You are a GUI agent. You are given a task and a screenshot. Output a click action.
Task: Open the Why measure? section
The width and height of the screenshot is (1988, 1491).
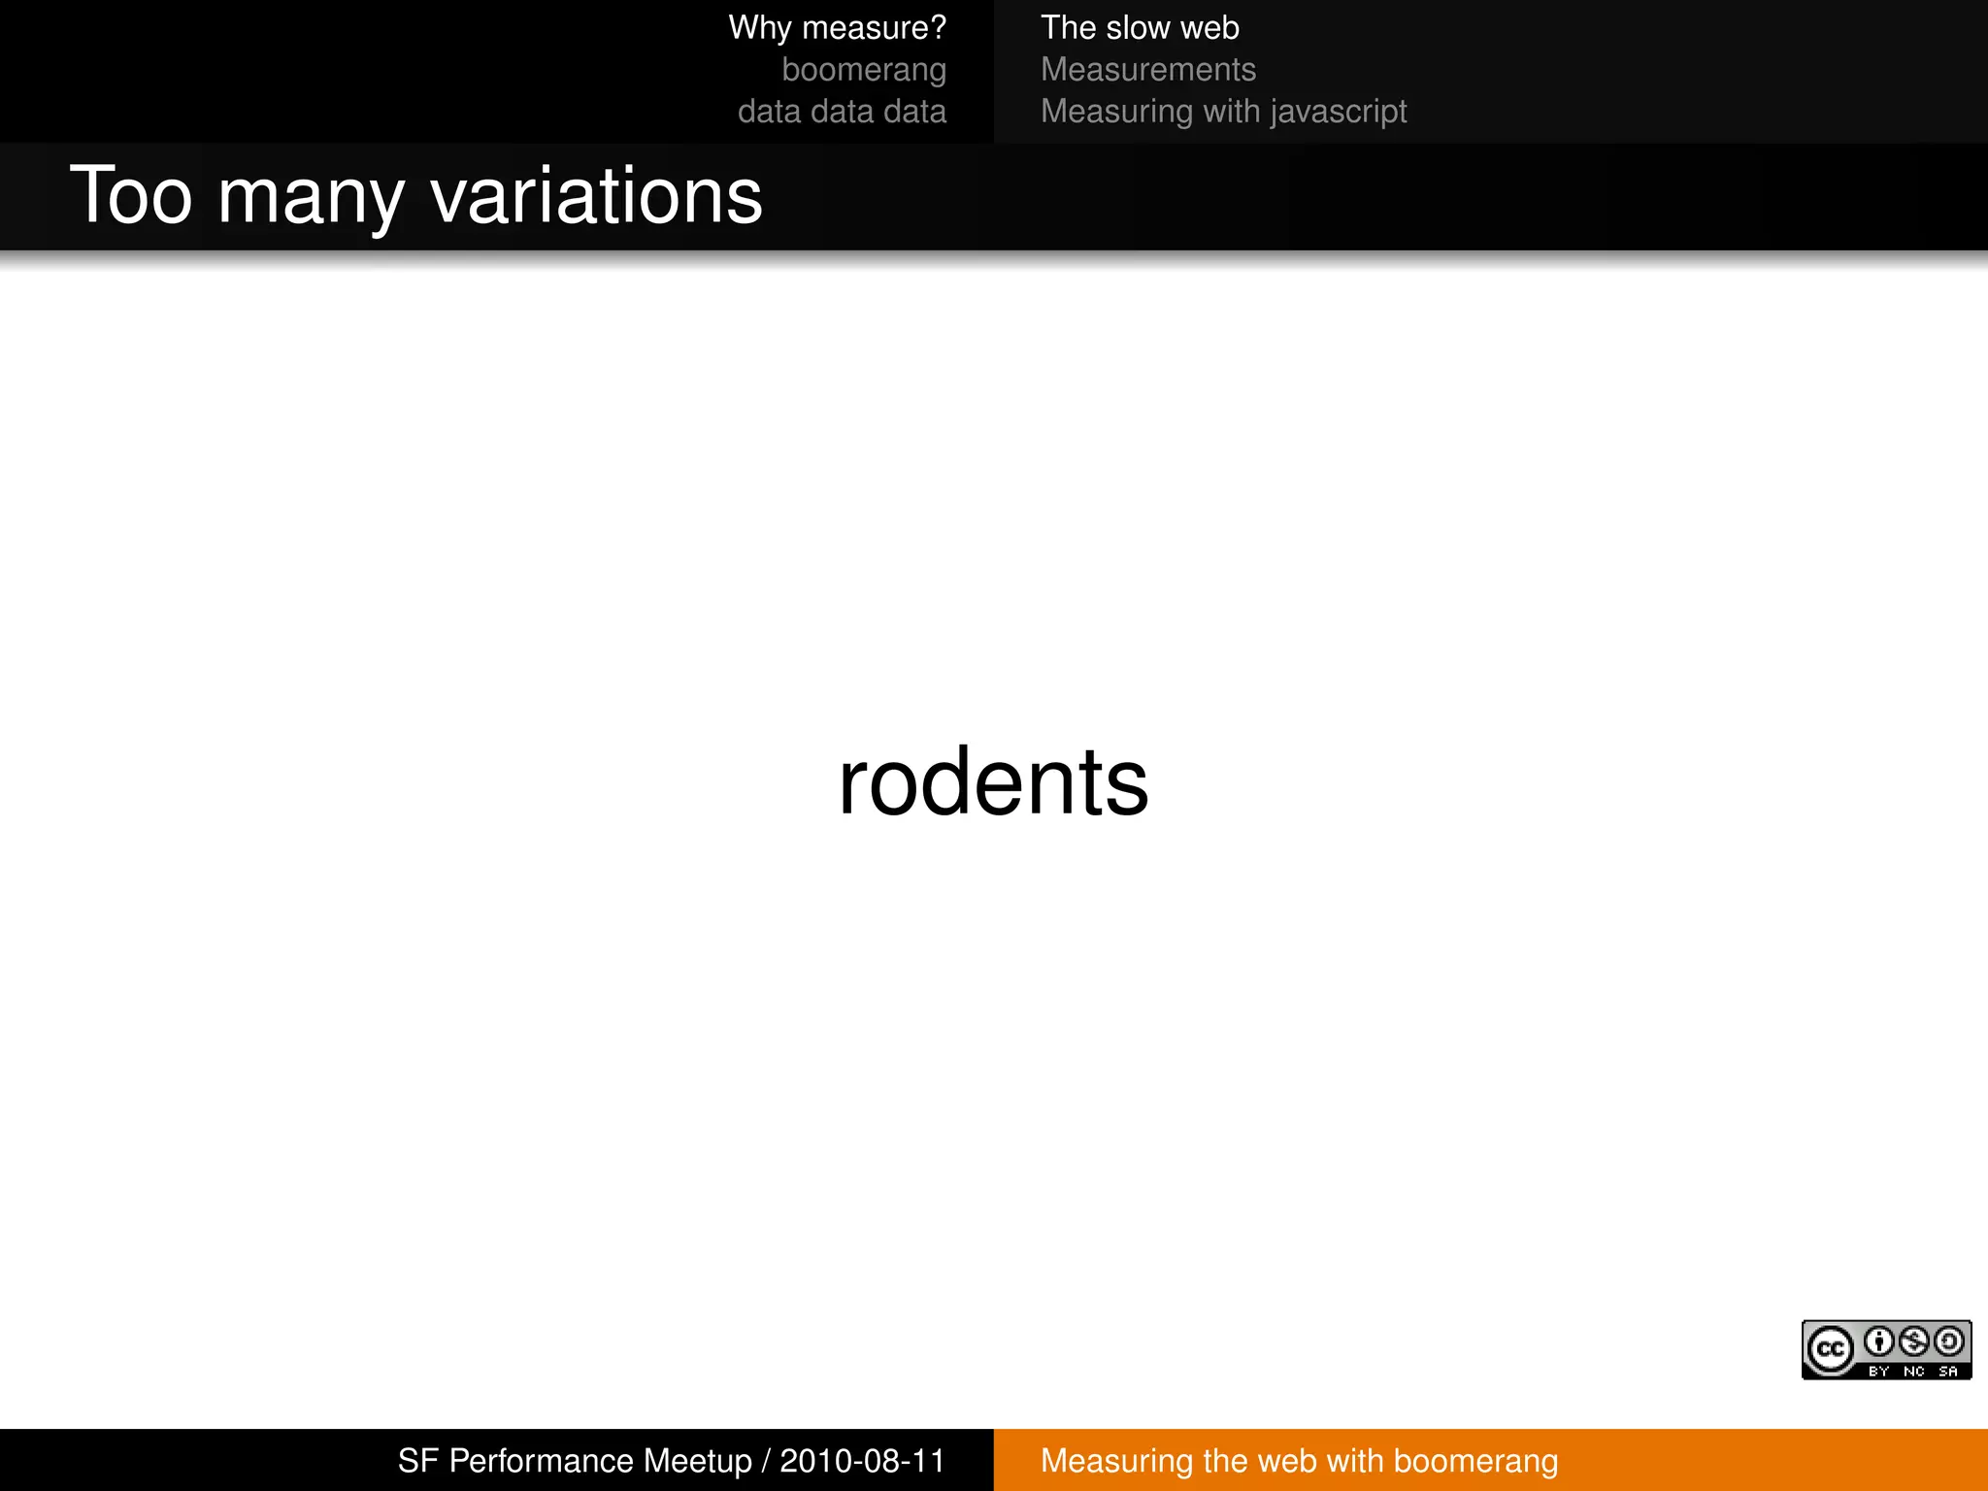(837, 27)
